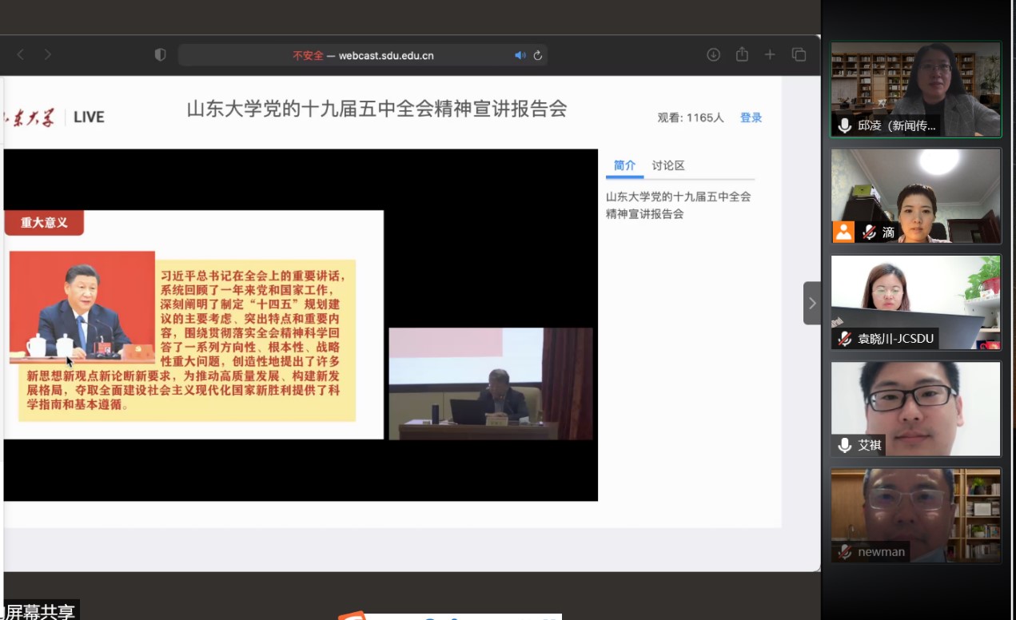Viewport: 1016px width, 620px height.
Task: Click the Share icon in browser toolbar
Action: (742, 54)
